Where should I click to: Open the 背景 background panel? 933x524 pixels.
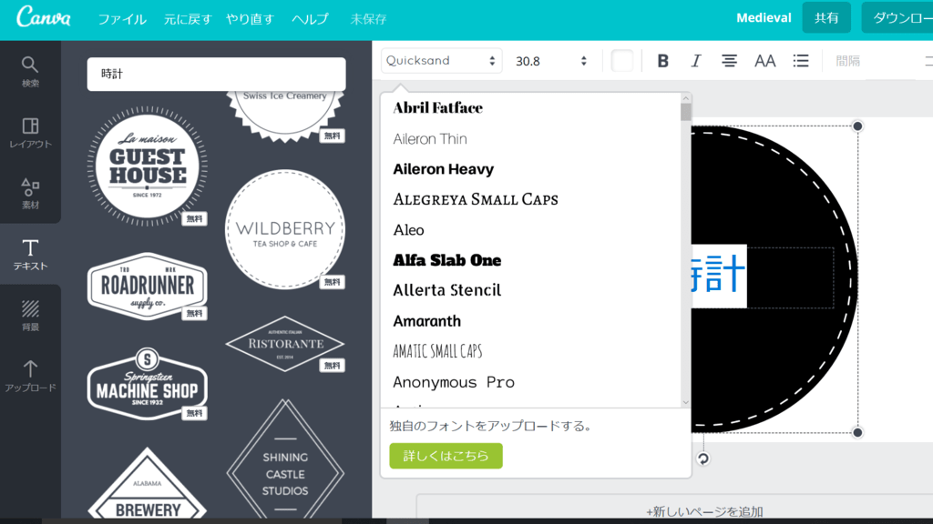tap(30, 316)
